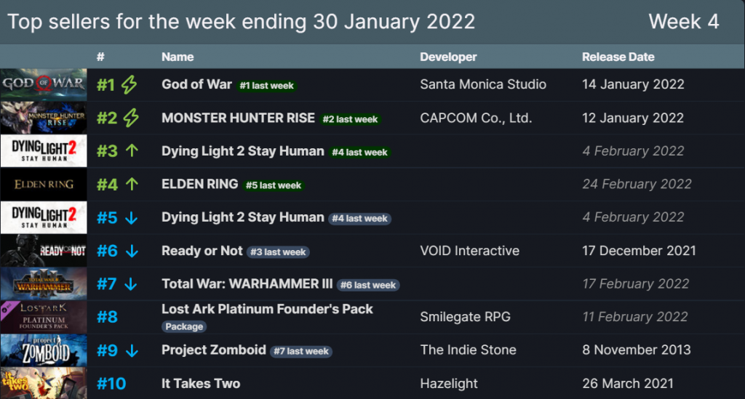Open the Project Zomboid thumbnail image
This screenshot has width=745, height=399.
pyautogui.click(x=44, y=350)
